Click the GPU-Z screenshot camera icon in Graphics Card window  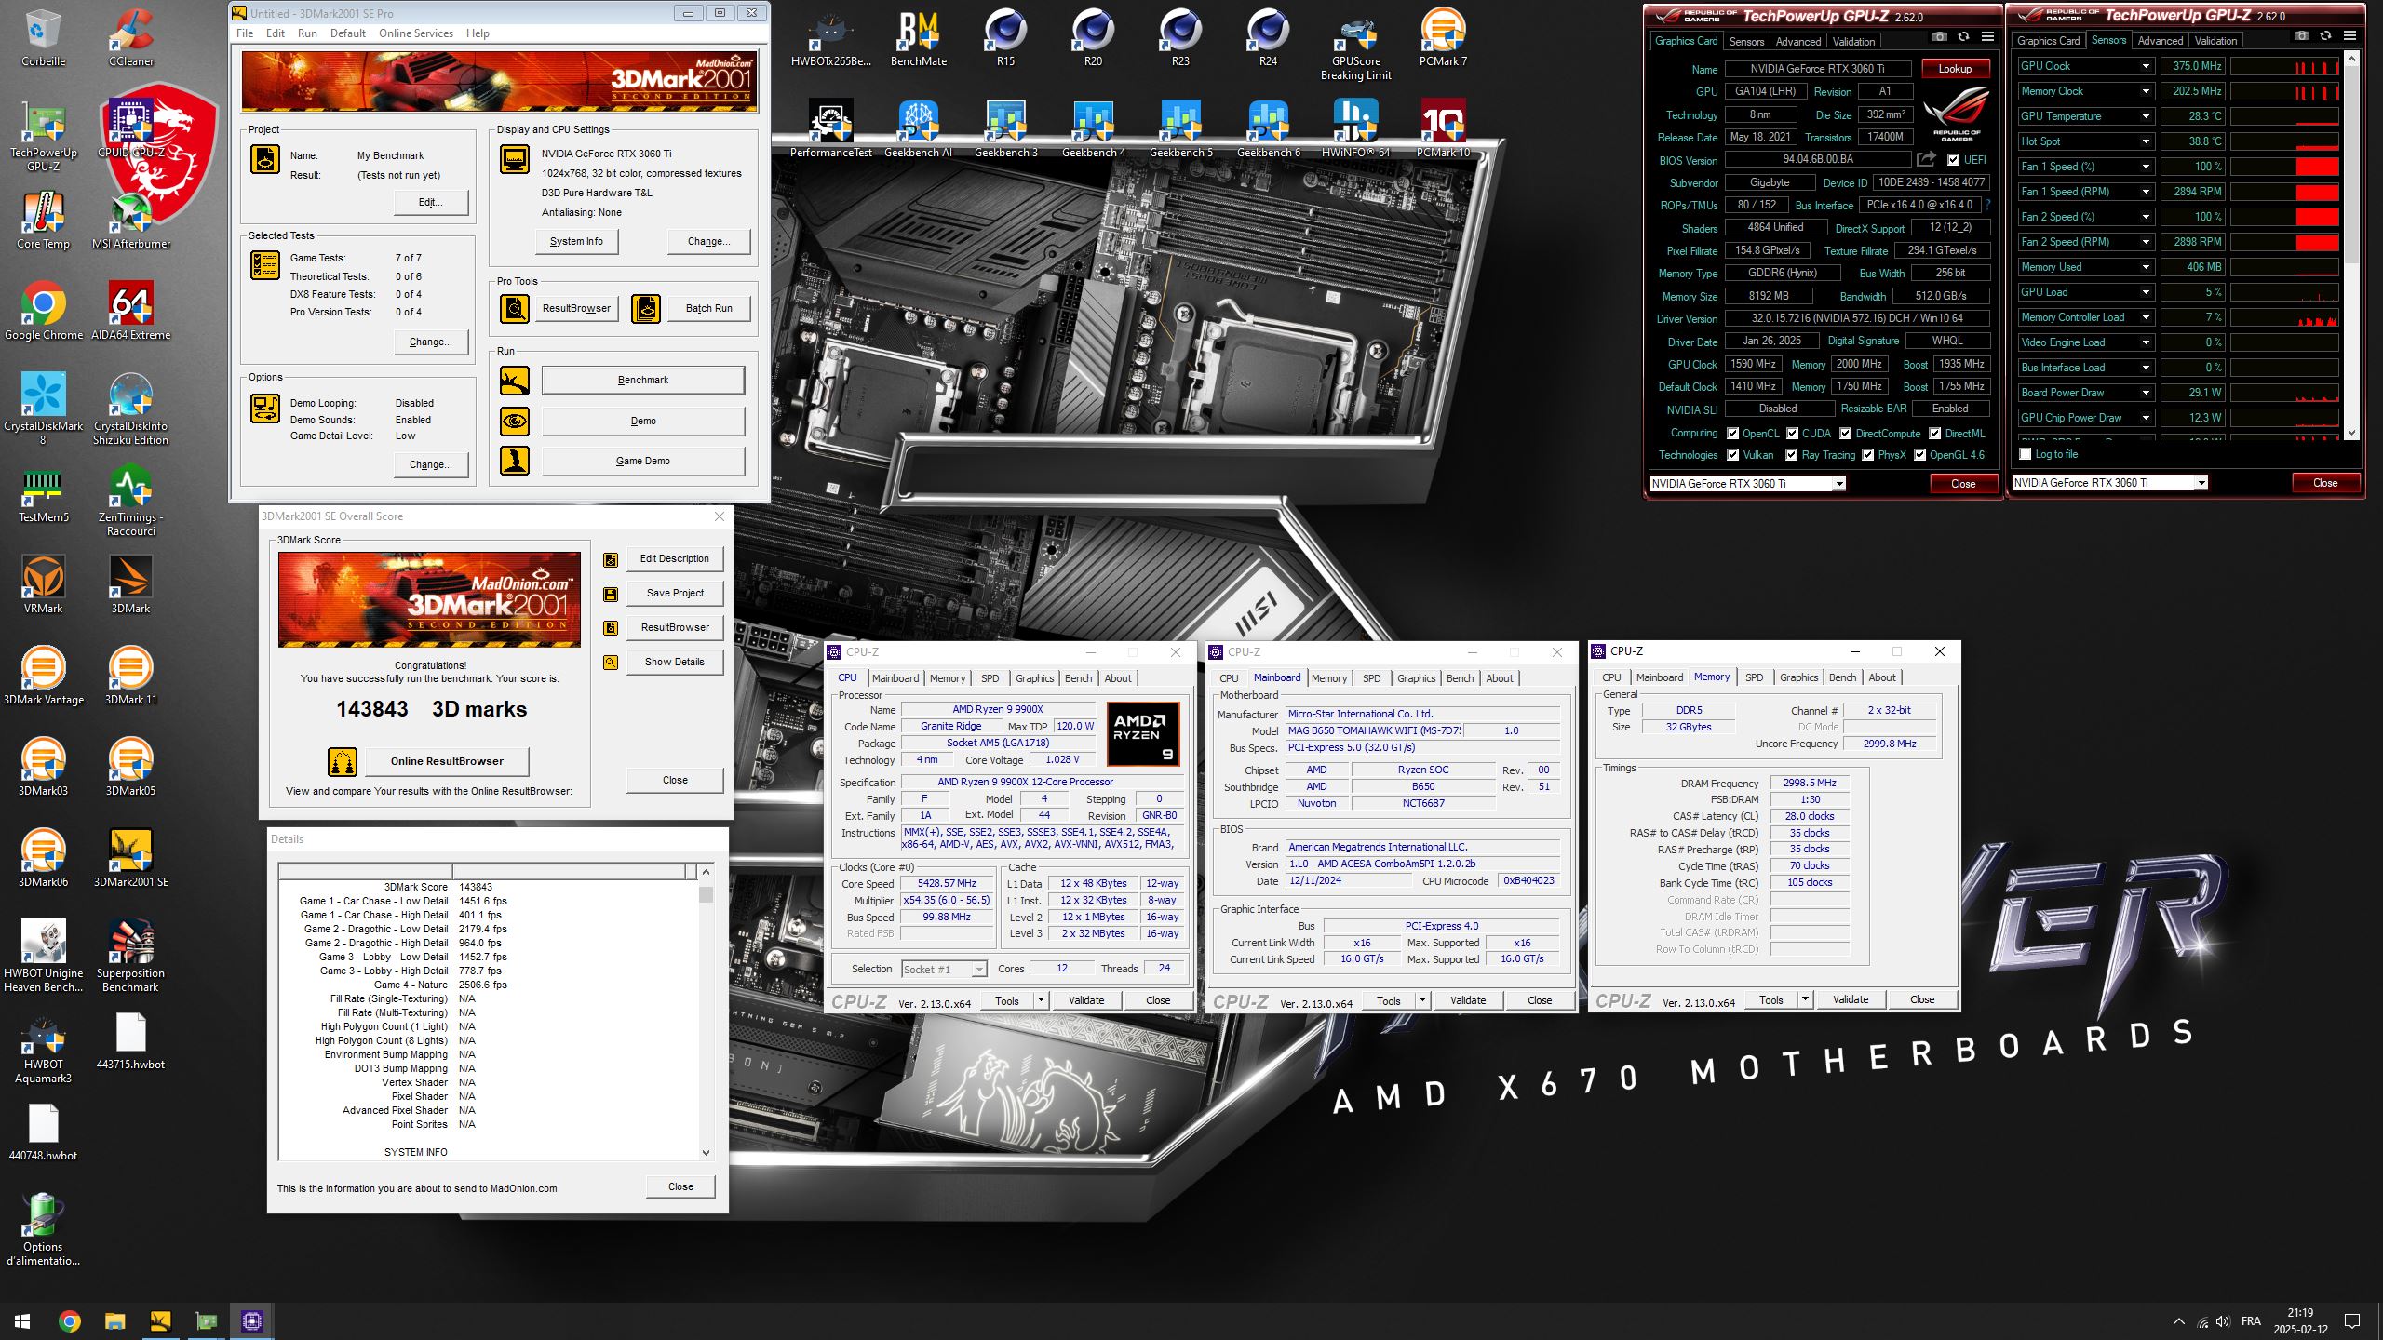click(1939, 37)
